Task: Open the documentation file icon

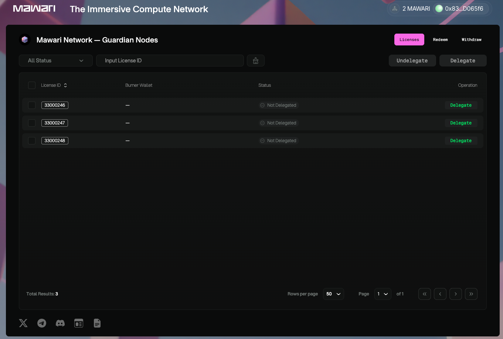Action: click(97, 323)
